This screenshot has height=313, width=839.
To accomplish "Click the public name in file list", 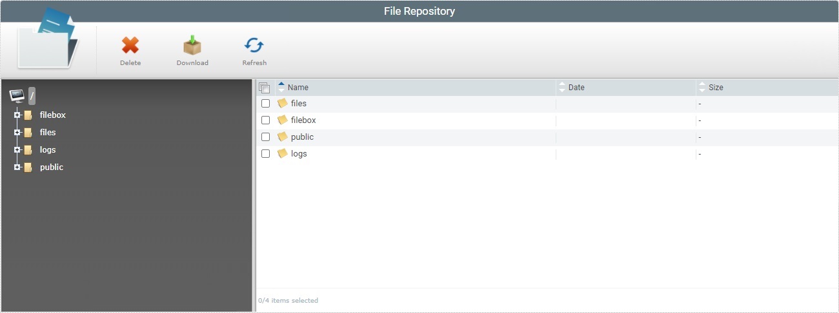I will (x=302, y=137).
